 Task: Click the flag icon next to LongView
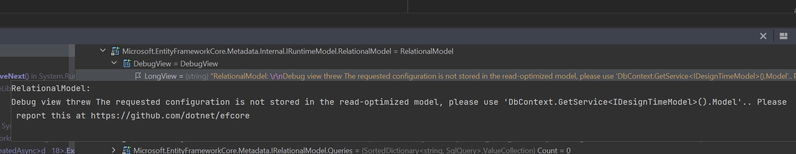coord(138,76)
